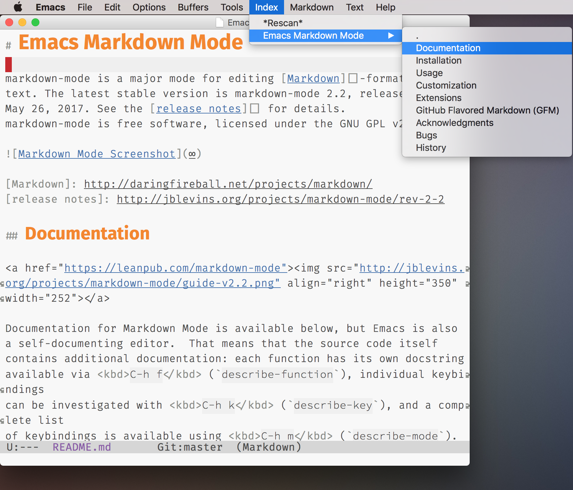Screen dimensions: 573x490
Task: Click README.md in the mode line
Action: pos(82,447)
